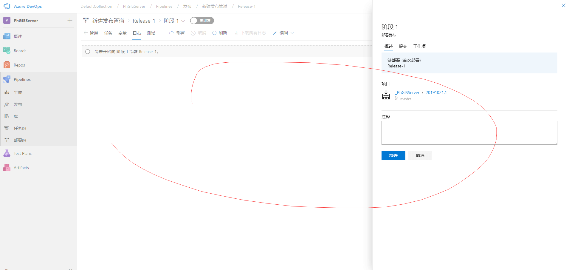Collapse the sidebar with bottom chevron

pos(71,269)
